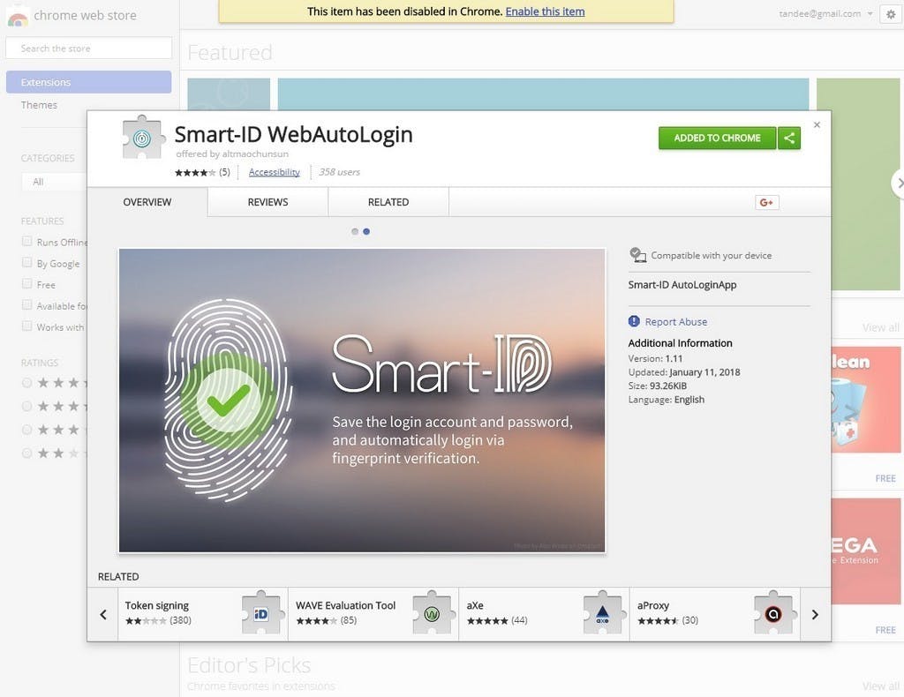Click the Enable this item link

[x=545, y=11]
